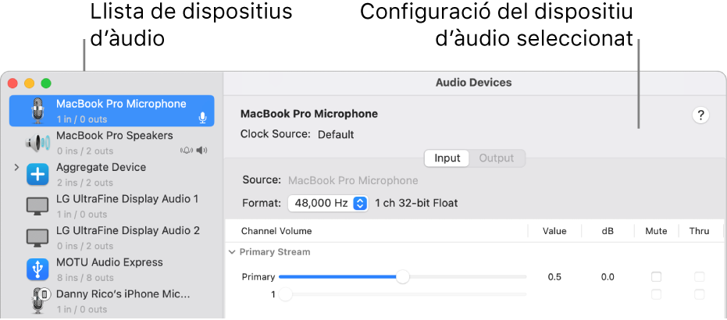Click the speaker output badge on MacBook Pro Speakers

[x=201, y=150]
